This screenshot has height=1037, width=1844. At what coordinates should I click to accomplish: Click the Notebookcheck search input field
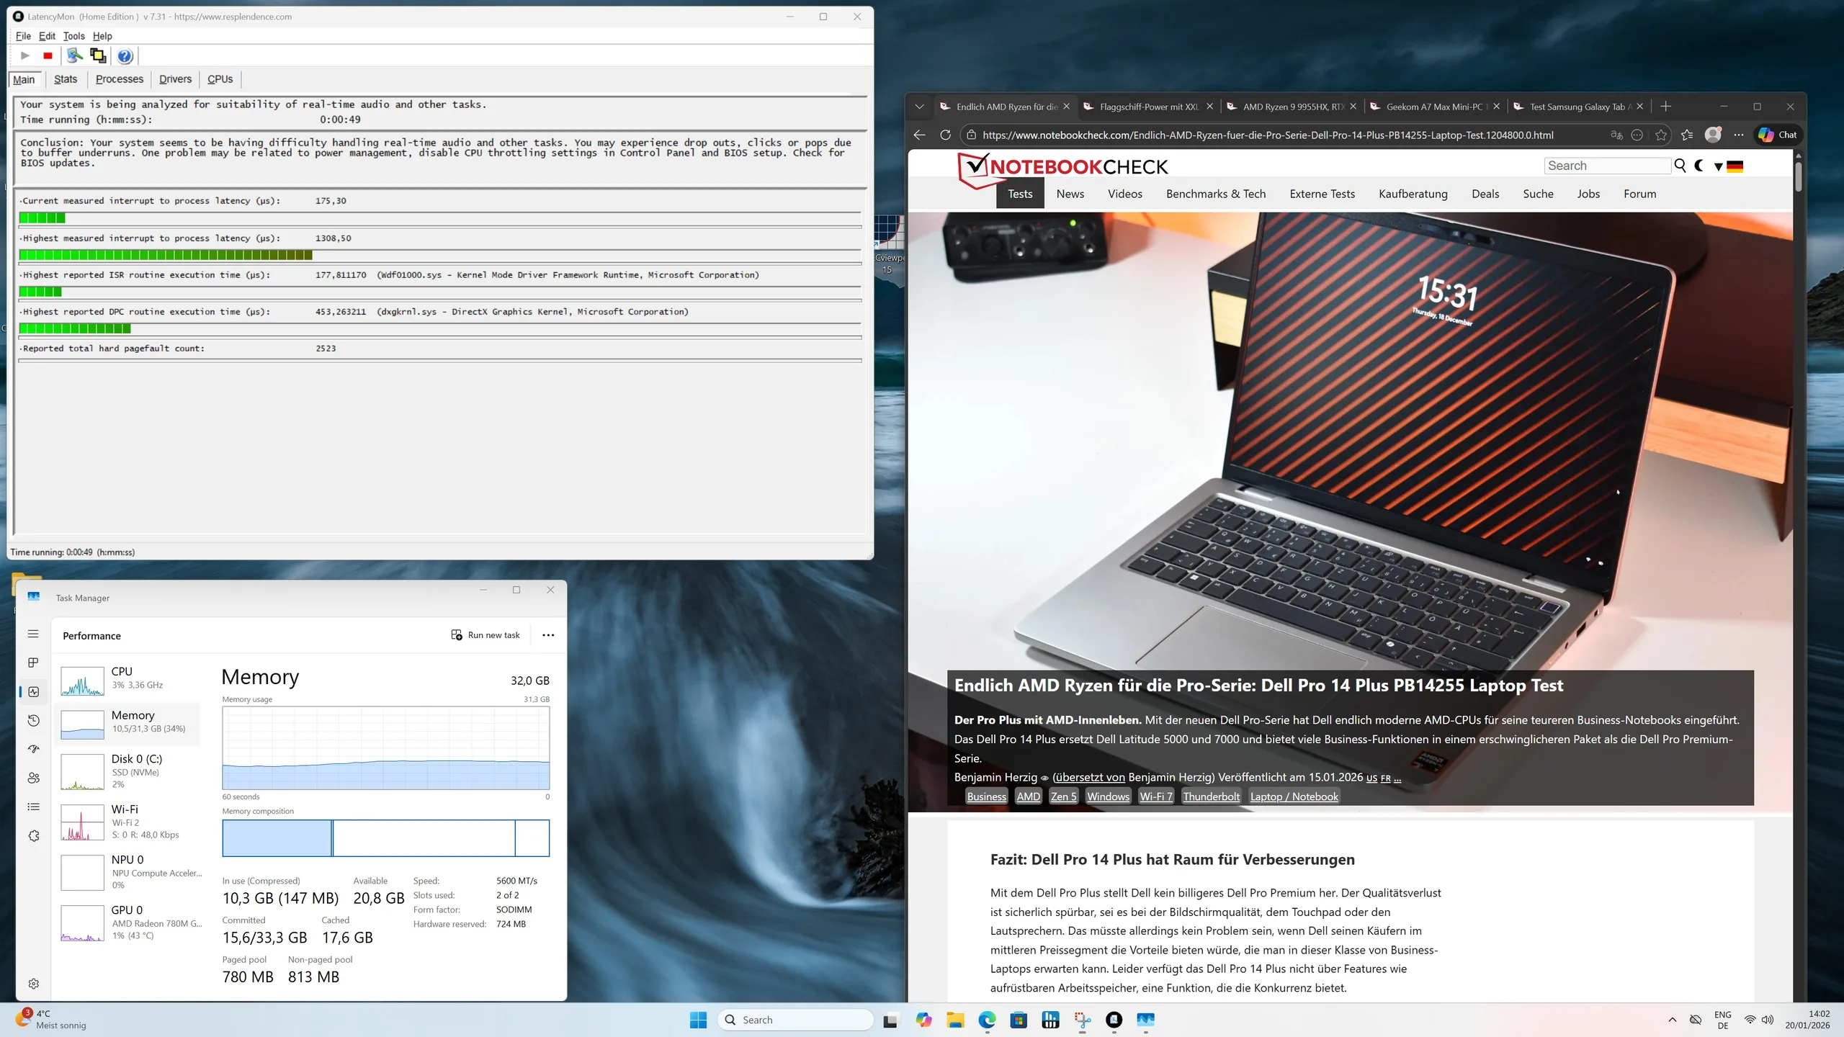(x=1607, y=166)
